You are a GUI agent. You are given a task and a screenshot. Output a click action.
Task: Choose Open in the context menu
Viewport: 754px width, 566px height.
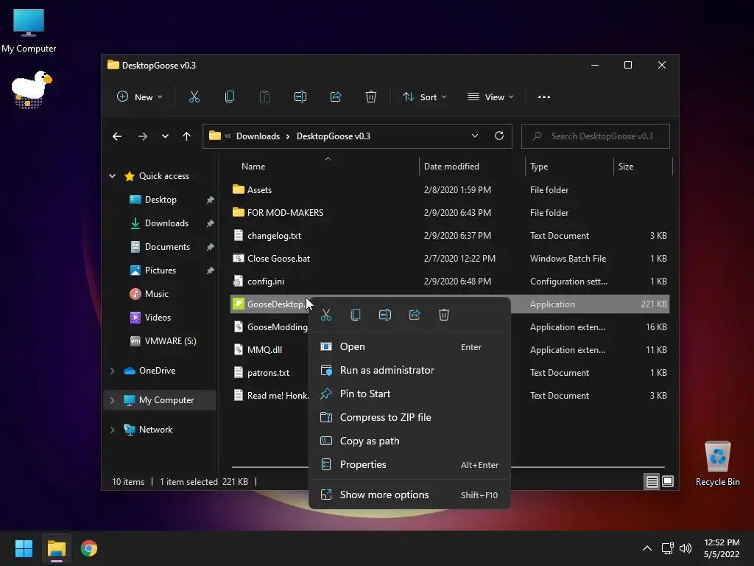coord(409,346)
